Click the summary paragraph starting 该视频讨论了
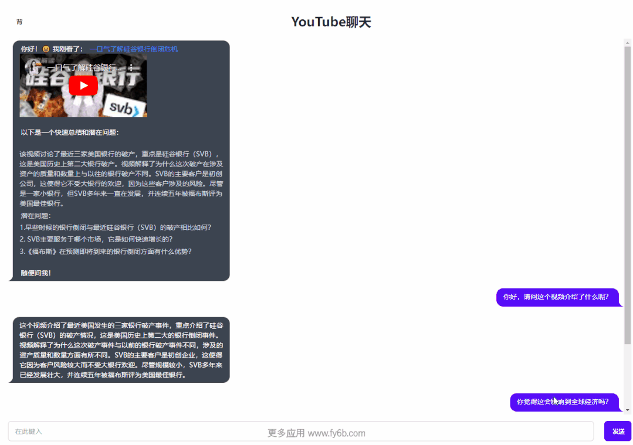The height and width of the screenshot is (445, 633). (121, 178)
